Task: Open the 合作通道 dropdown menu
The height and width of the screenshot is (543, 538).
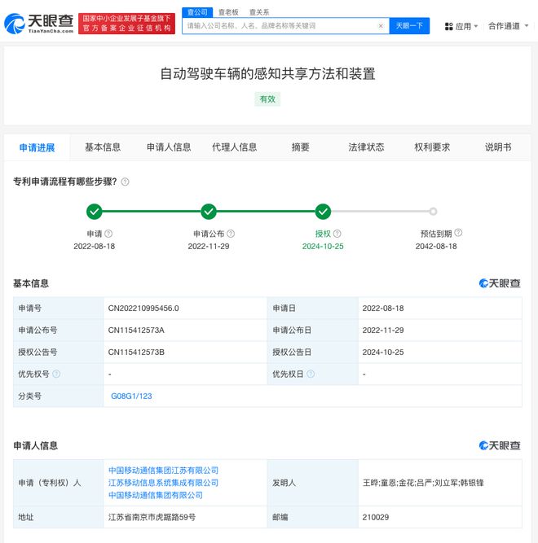Action: pos(508,26)
